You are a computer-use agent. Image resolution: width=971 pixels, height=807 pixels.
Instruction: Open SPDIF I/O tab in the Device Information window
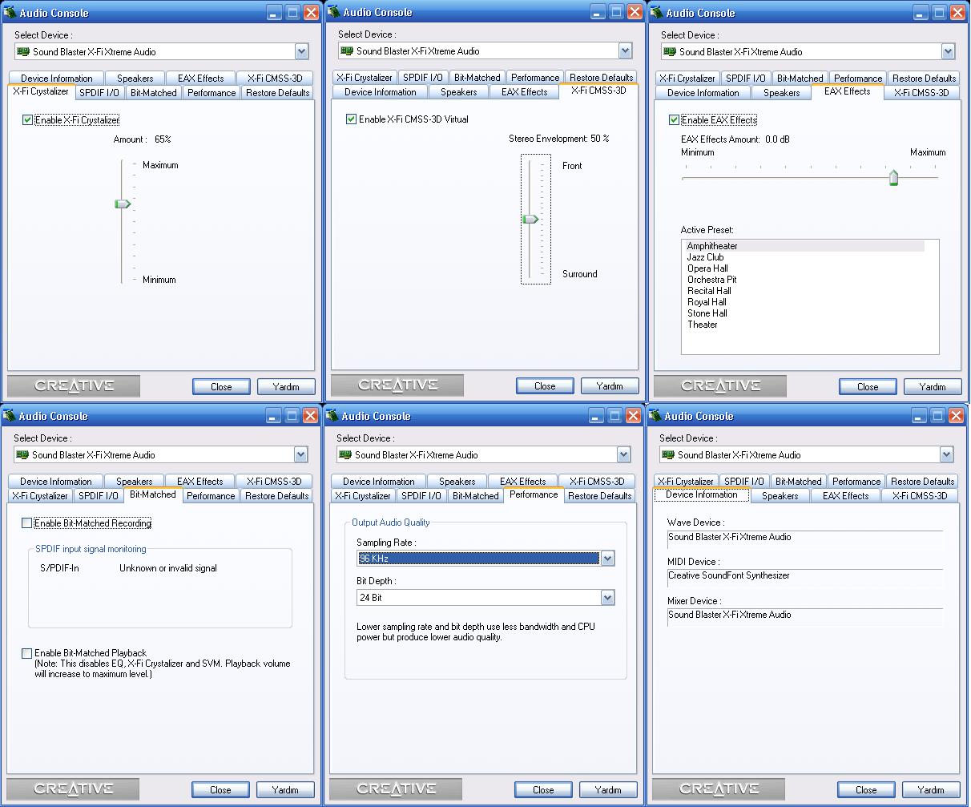[744, 482]
